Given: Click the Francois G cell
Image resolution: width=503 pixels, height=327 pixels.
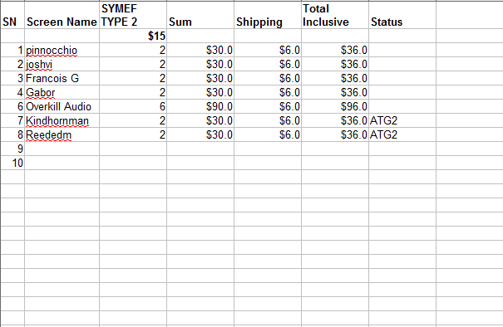Looking at the screenshot, I should [62, 78].
